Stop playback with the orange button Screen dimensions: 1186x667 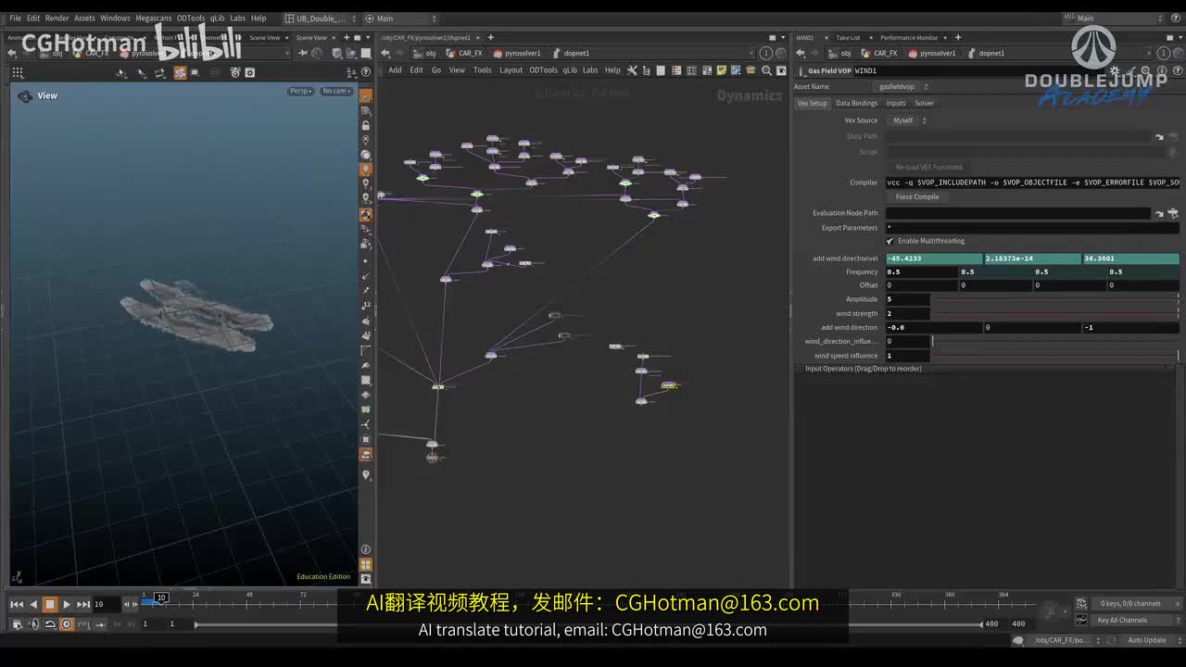50,604
